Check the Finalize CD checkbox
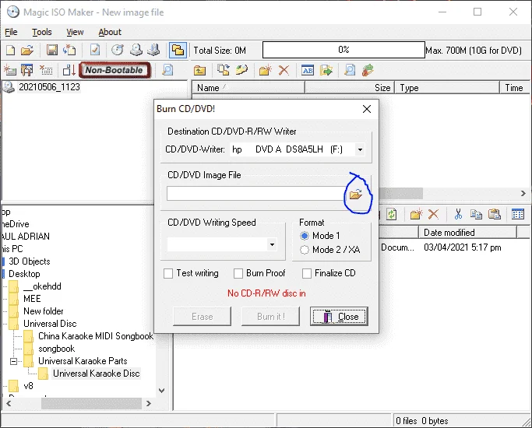This screenshot has width=532, height=428. (x=307, y=273)
